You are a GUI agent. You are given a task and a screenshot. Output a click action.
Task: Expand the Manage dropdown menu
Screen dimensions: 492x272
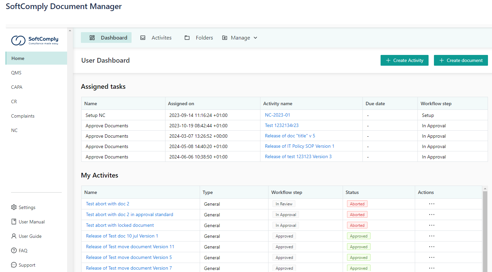[240, 38]
